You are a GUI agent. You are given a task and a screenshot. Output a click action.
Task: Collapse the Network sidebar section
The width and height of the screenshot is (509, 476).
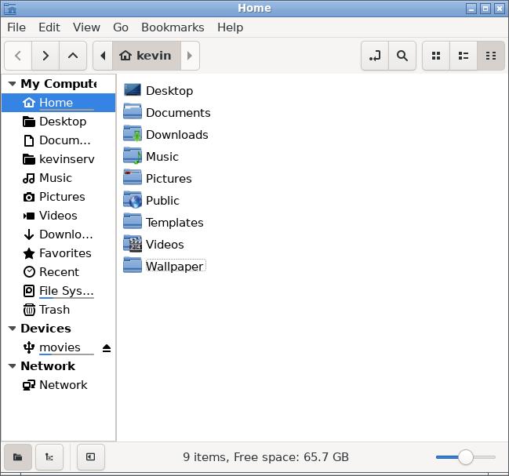coord(12,366)
